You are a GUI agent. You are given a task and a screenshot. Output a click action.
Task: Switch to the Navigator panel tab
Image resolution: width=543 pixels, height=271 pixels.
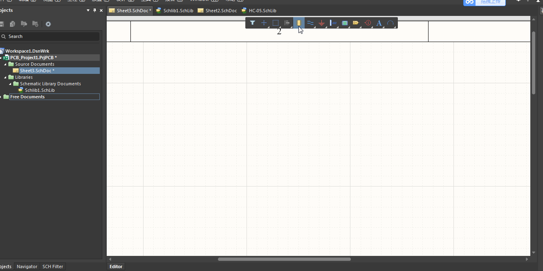(27, 267)
